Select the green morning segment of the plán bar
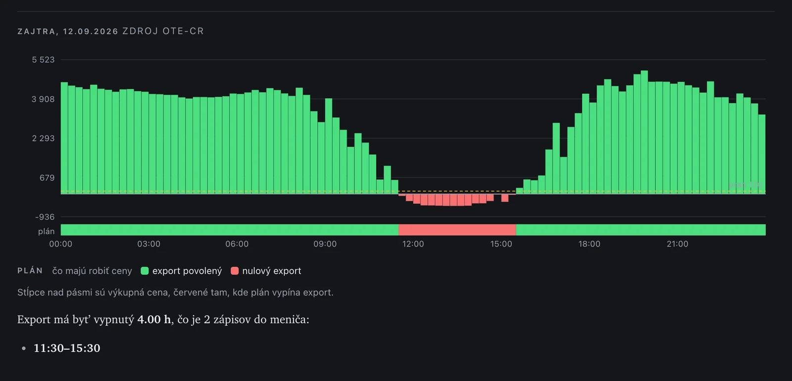The width and height of the screenshot is (792, 381). coord(230,230)
